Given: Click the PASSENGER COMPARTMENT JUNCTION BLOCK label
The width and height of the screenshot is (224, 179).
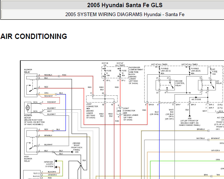Looking at the screenshot, I should pos(136,71).
